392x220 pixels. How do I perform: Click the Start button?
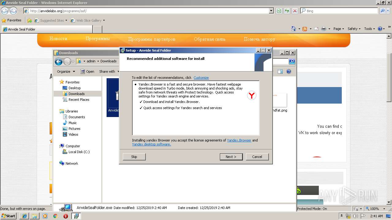(8, 216)
